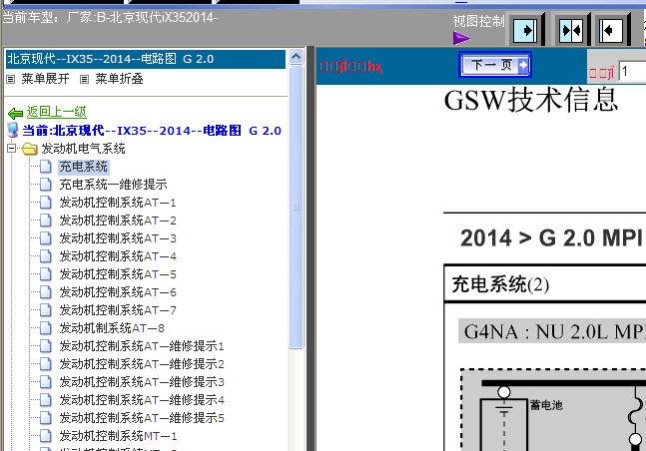Click the 下一页 next page button

[x=495, y=65]
